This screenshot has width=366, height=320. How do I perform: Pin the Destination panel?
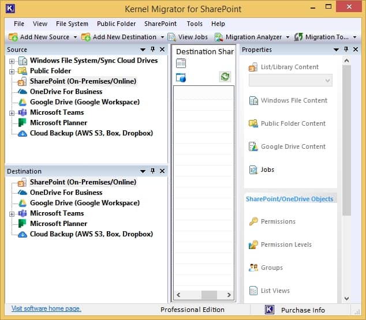[152, 171]
